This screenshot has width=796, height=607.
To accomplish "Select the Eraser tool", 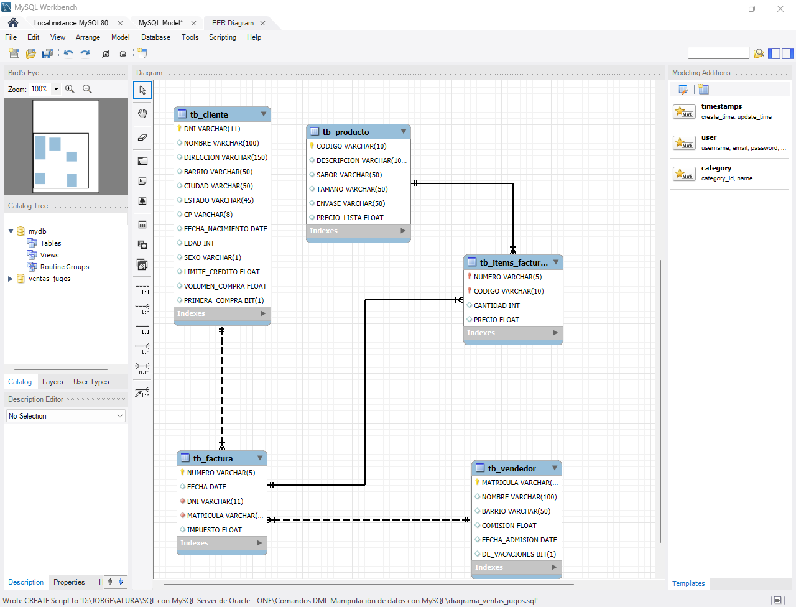I will 142,137.
